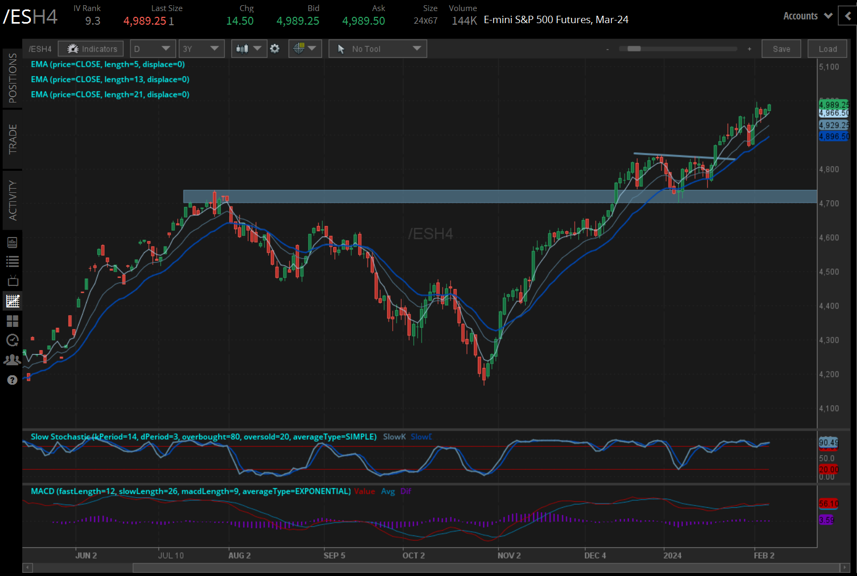Click the grid layout icon in sidebar
Viewport: 857px width, 576px height.
[12, 321]
